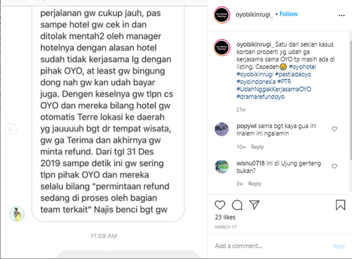The height and width of the screenshot is (259, 352).
Task: Reply to popywl's comment
Action: (257, 147)
